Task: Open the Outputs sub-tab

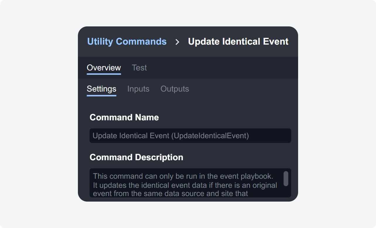Action: (175, 89)
